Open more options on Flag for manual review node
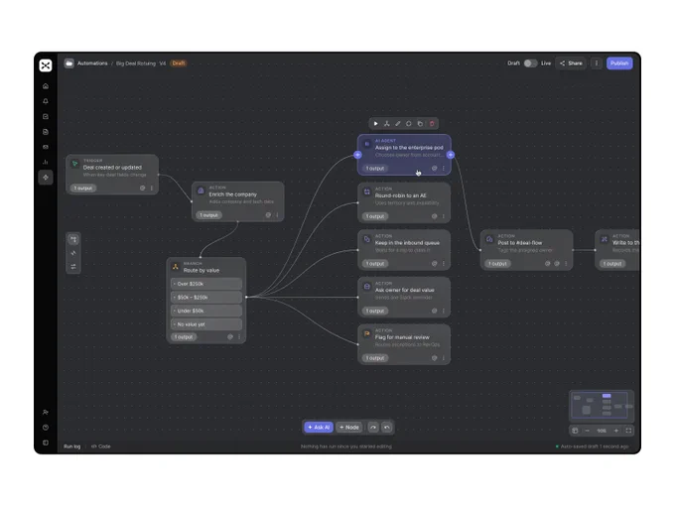Screen dimensions: 675x506 click(x=444, y=358)
